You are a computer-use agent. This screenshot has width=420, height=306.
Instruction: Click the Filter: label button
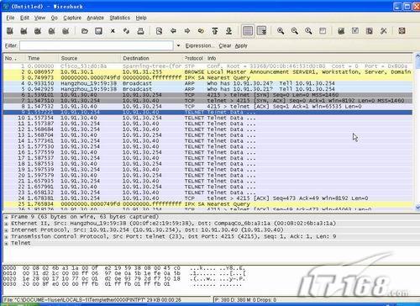(x=11, y=45)
